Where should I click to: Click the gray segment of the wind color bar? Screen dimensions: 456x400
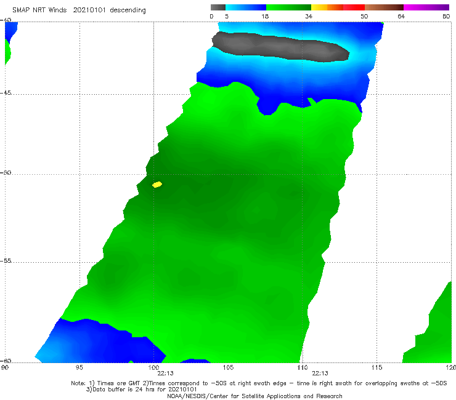click(218, 7)
